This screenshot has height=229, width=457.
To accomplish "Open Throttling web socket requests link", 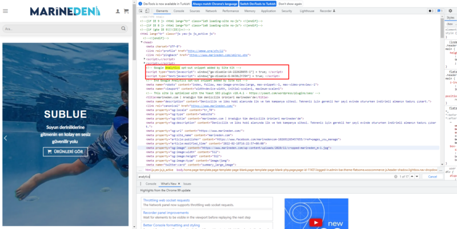I will (166, 200).
